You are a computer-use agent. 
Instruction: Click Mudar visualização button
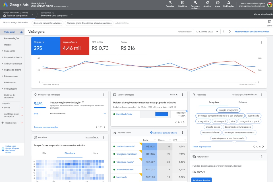click(263, 14)
